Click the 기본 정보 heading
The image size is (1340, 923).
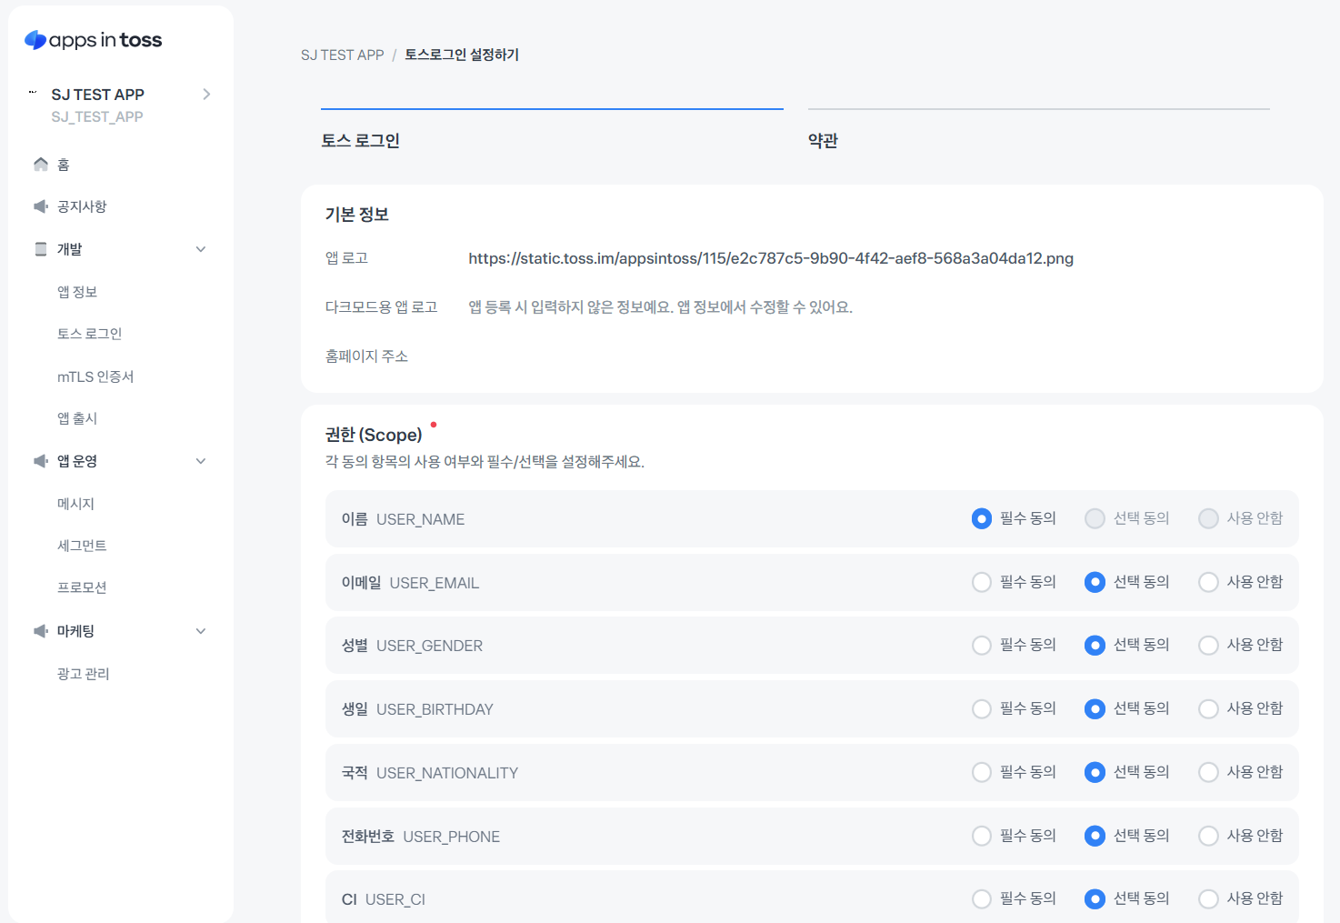point(357,215)
